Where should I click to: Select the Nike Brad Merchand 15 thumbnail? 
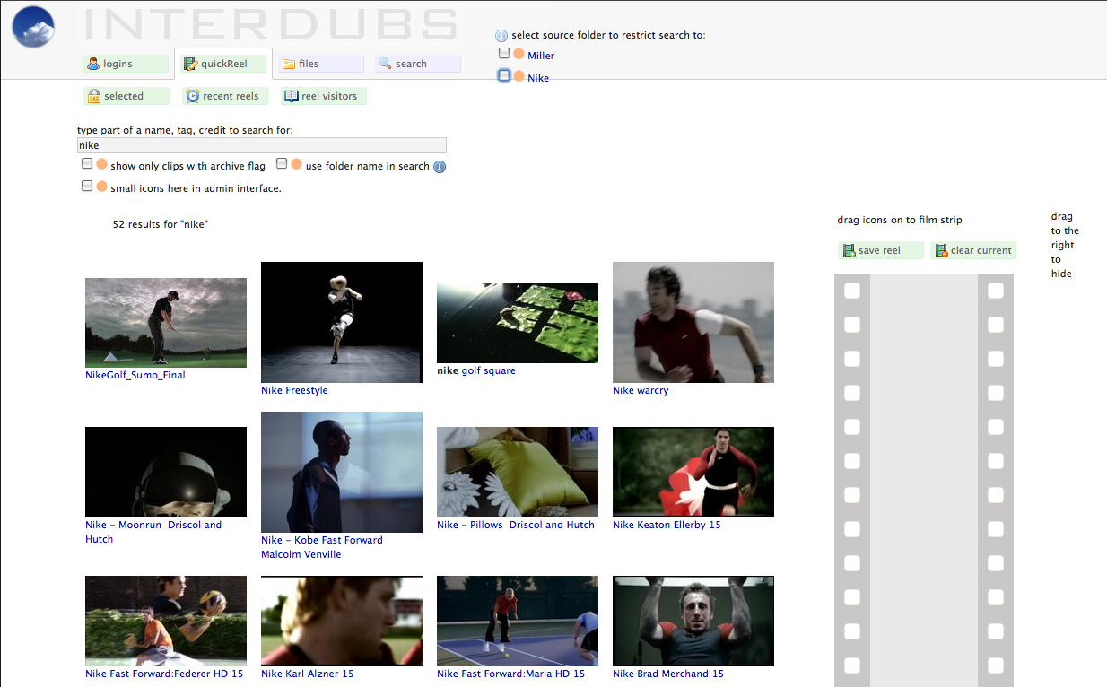[693, 621]
